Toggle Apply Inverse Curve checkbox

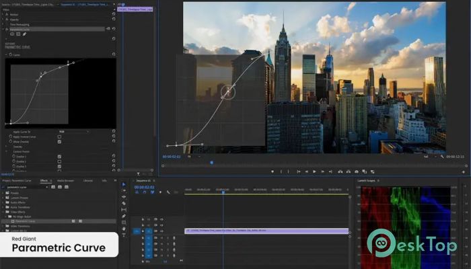coord(59,137)
